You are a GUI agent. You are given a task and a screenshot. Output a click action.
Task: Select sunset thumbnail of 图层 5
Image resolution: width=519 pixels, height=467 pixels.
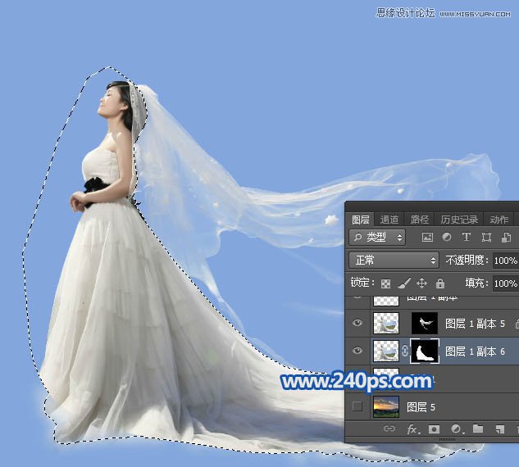pos(386,406)
